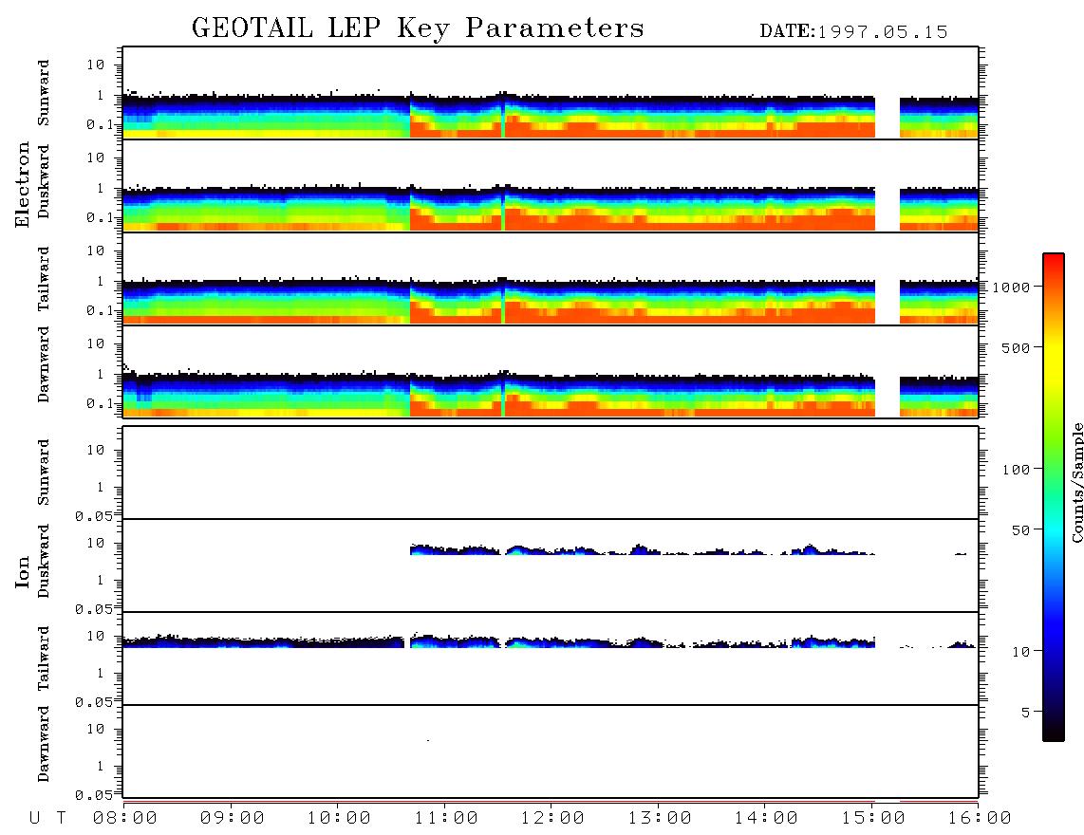The height and width of the screenshot is (835, 1084).
Task: Click the '10' color bar tick label
Action: pos(1021,652)
